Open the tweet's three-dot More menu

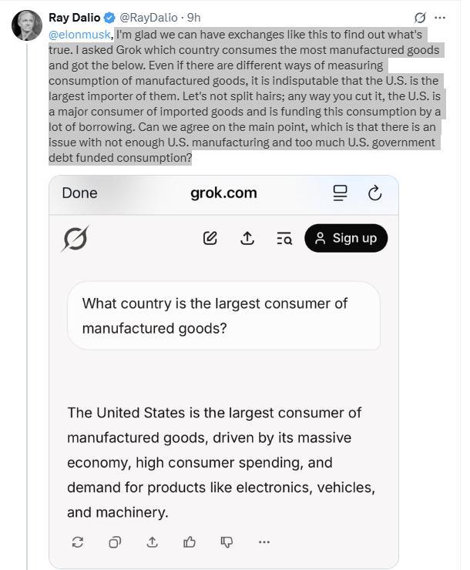(440, 17)
